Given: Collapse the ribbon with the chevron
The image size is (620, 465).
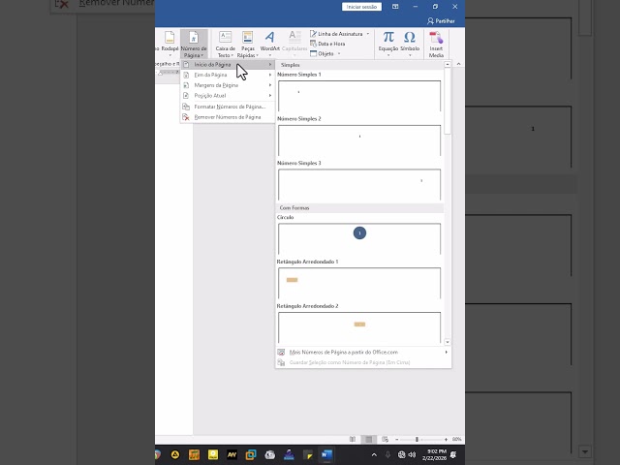Looking at the screenshot, I should pyautogui.click(x=458, y=64).
